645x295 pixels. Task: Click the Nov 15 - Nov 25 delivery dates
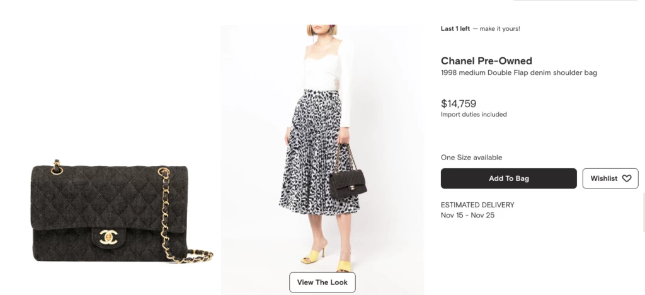point(467,215)
